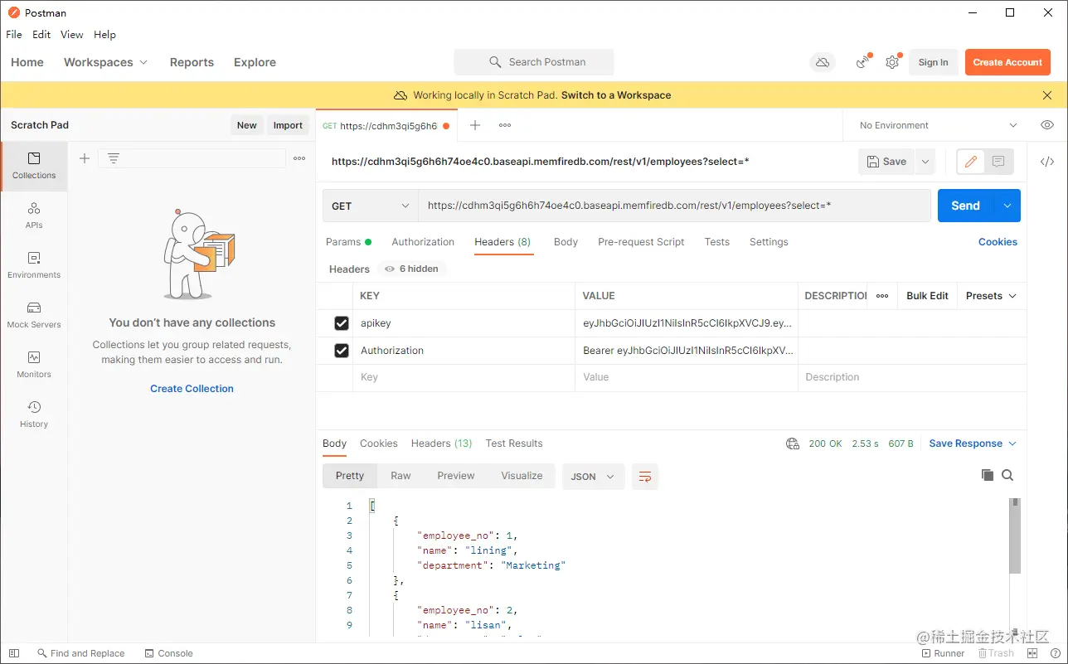Switch to the pencil build mode icon
This screenshot has width=1068, height=664.
pyautogui.click(x=971, y=162)
